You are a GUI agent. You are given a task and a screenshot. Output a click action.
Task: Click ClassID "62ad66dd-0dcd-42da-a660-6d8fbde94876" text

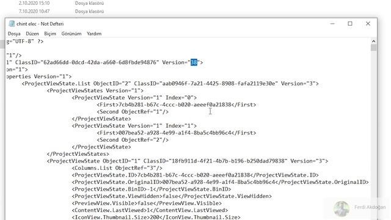click(x=87, y=62)
